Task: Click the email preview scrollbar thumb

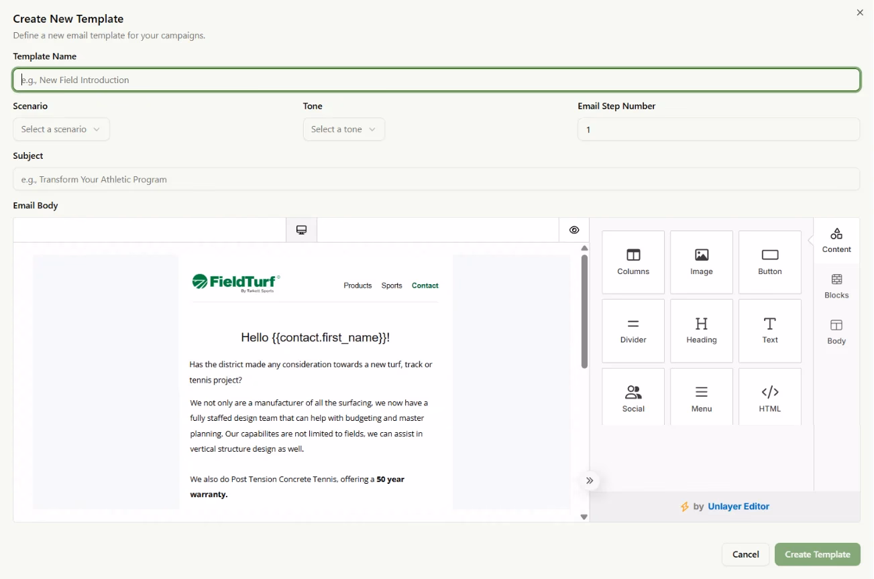Action: point(584,312)
